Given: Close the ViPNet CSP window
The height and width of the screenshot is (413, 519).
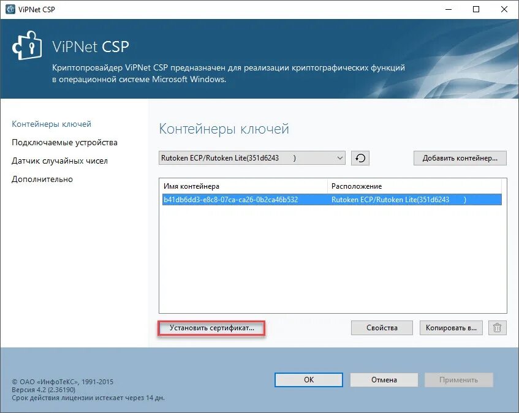Looking at the screenshot, I should pos(504,9).
